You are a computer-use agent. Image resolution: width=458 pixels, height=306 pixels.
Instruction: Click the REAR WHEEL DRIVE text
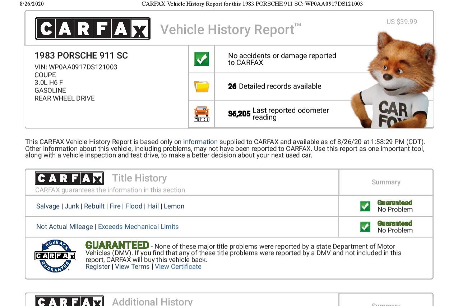point(65,99)
